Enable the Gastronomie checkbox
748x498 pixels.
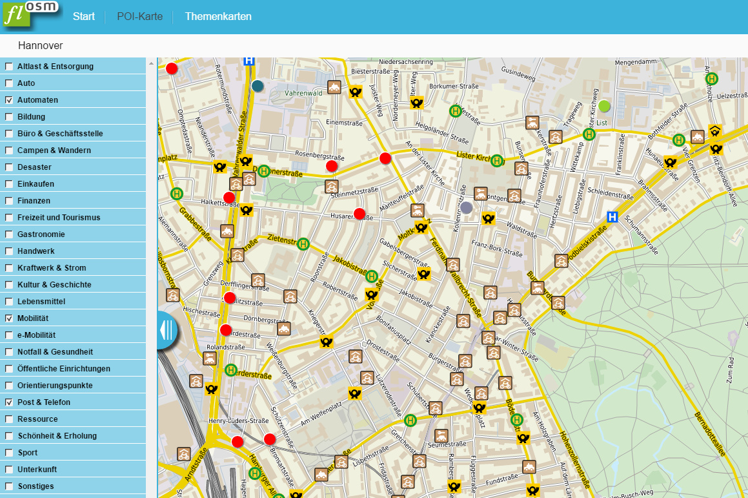tap(9, 234)
